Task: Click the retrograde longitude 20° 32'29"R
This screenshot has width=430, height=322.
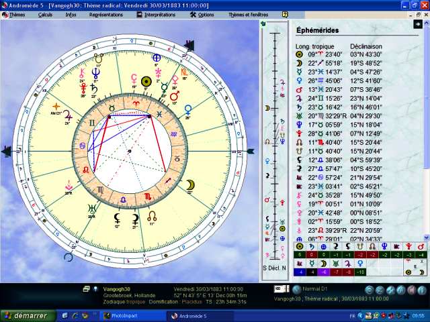Action: point(327,116)
